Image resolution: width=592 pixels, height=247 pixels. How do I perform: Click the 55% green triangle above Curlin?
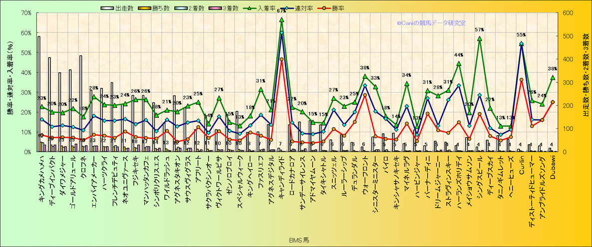pyautogui.click(x=521, y=43)
